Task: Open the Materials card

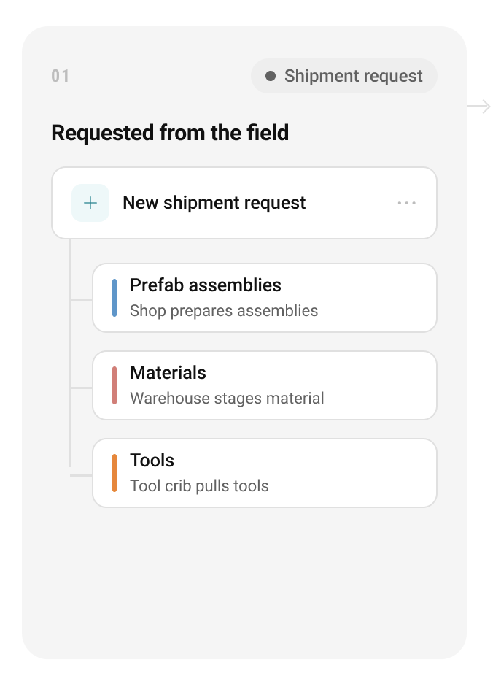Action: pyautogui.click(x=265, y=385)
